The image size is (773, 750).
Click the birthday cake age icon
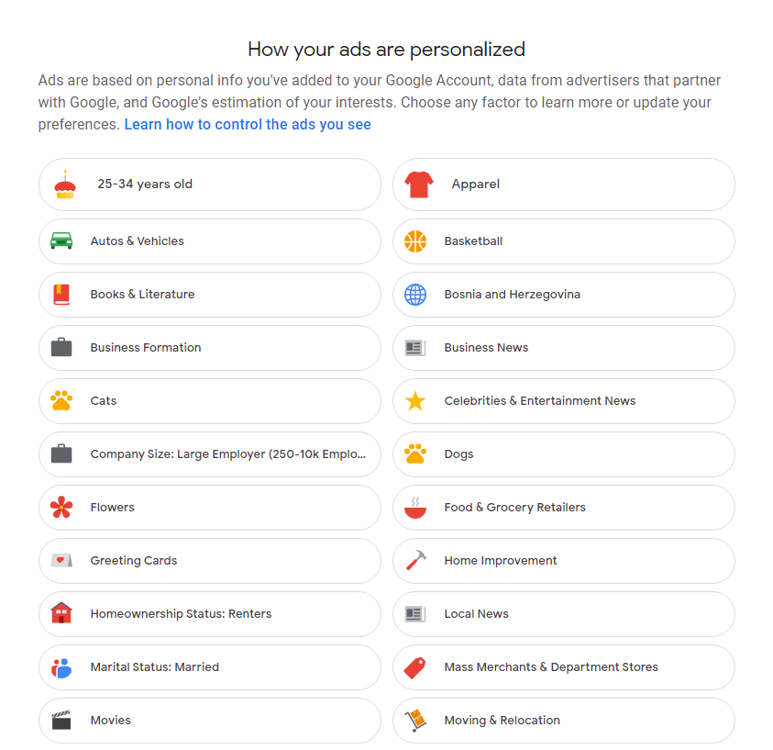pyautogui.click(x=64, y=185)
